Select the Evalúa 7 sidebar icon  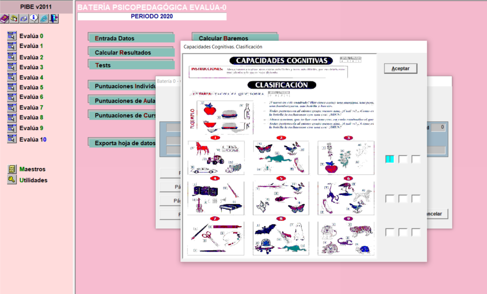12,108
